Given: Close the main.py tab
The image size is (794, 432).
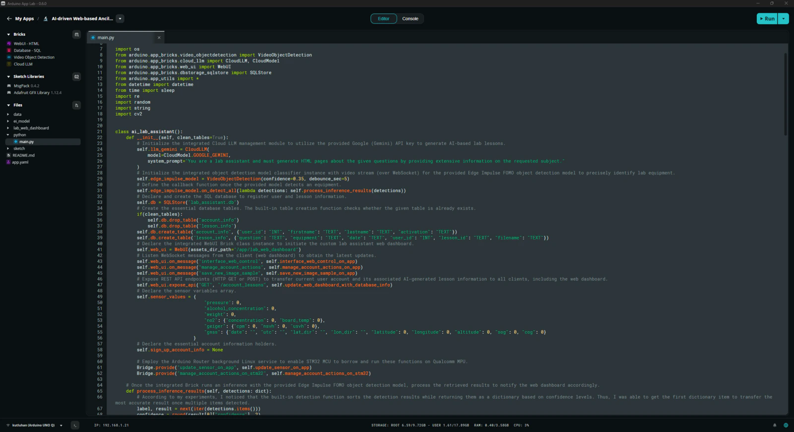Looking at the screenshot, I should click(x=159, y=38).
